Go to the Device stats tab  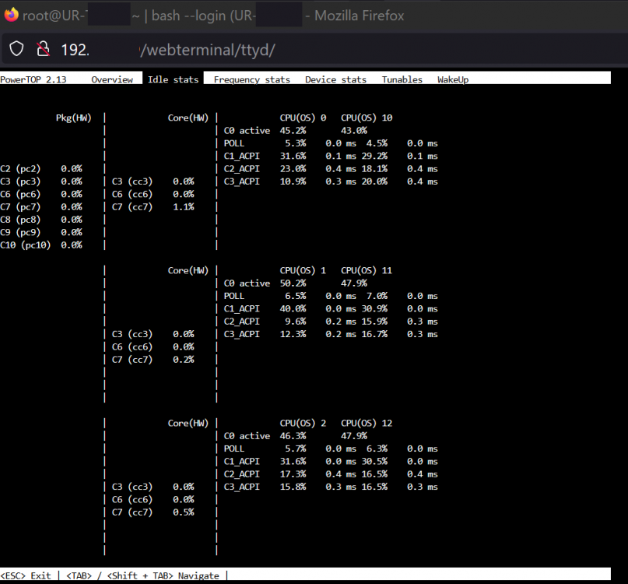coord(335,79)
